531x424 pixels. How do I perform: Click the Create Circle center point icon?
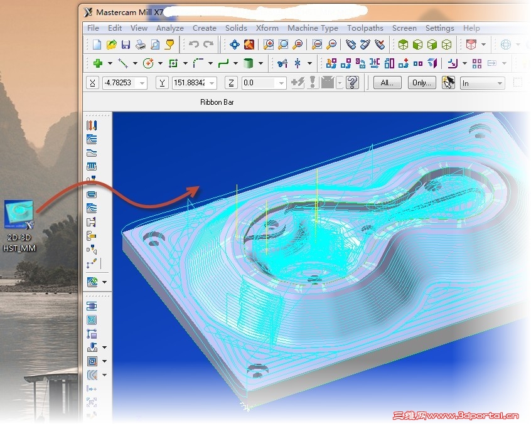click(148, 63)
